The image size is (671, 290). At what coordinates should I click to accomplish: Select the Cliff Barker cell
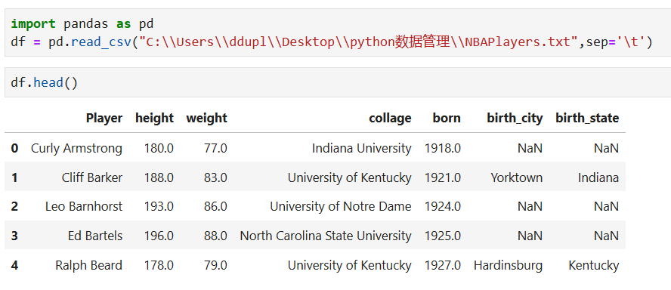click(x=92, y=177)
